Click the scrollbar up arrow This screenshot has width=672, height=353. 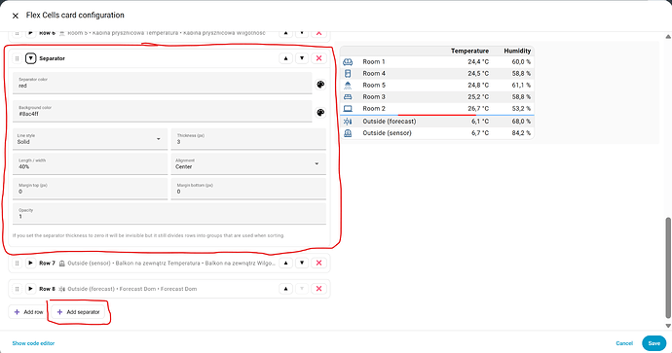[668, 37]
